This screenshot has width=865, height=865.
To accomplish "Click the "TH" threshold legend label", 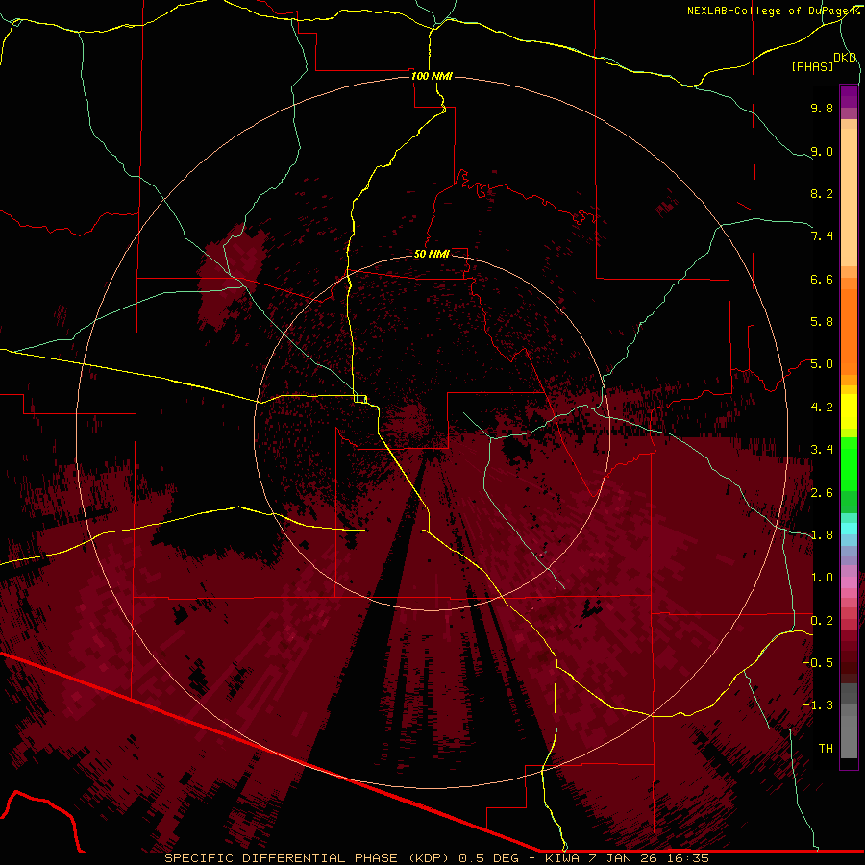I will pos(826,749).
